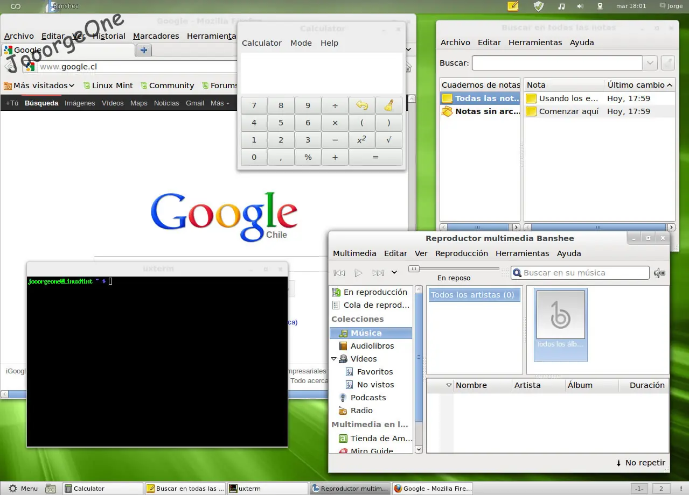Viewport: 689px width, 495px height.
Task: Click the volume speaker icon in Banshee
Action: pyautogui.click(x=659, y=273)
